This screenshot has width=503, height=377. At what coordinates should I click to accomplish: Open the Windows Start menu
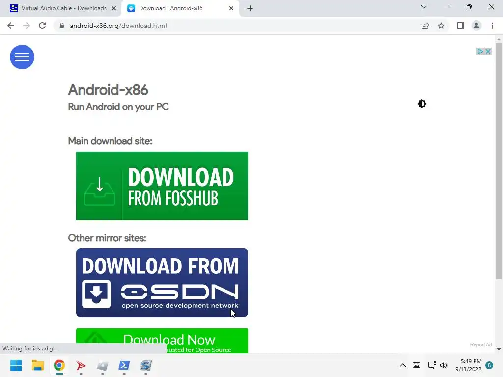pyautogui.click(x=16, y=365)
